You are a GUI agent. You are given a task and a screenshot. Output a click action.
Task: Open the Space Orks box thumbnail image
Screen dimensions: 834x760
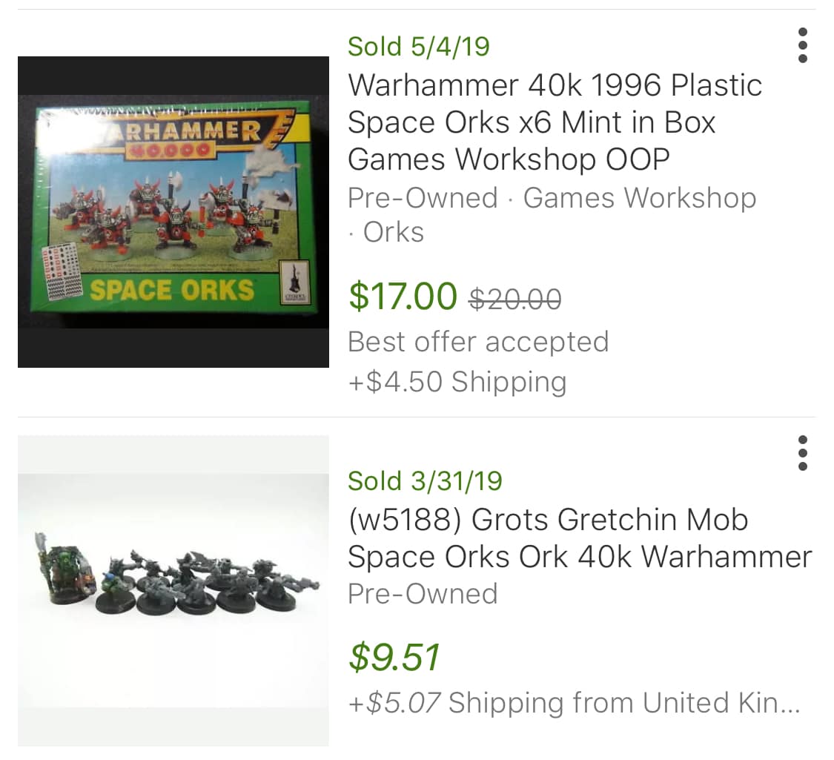coord(173,212)
